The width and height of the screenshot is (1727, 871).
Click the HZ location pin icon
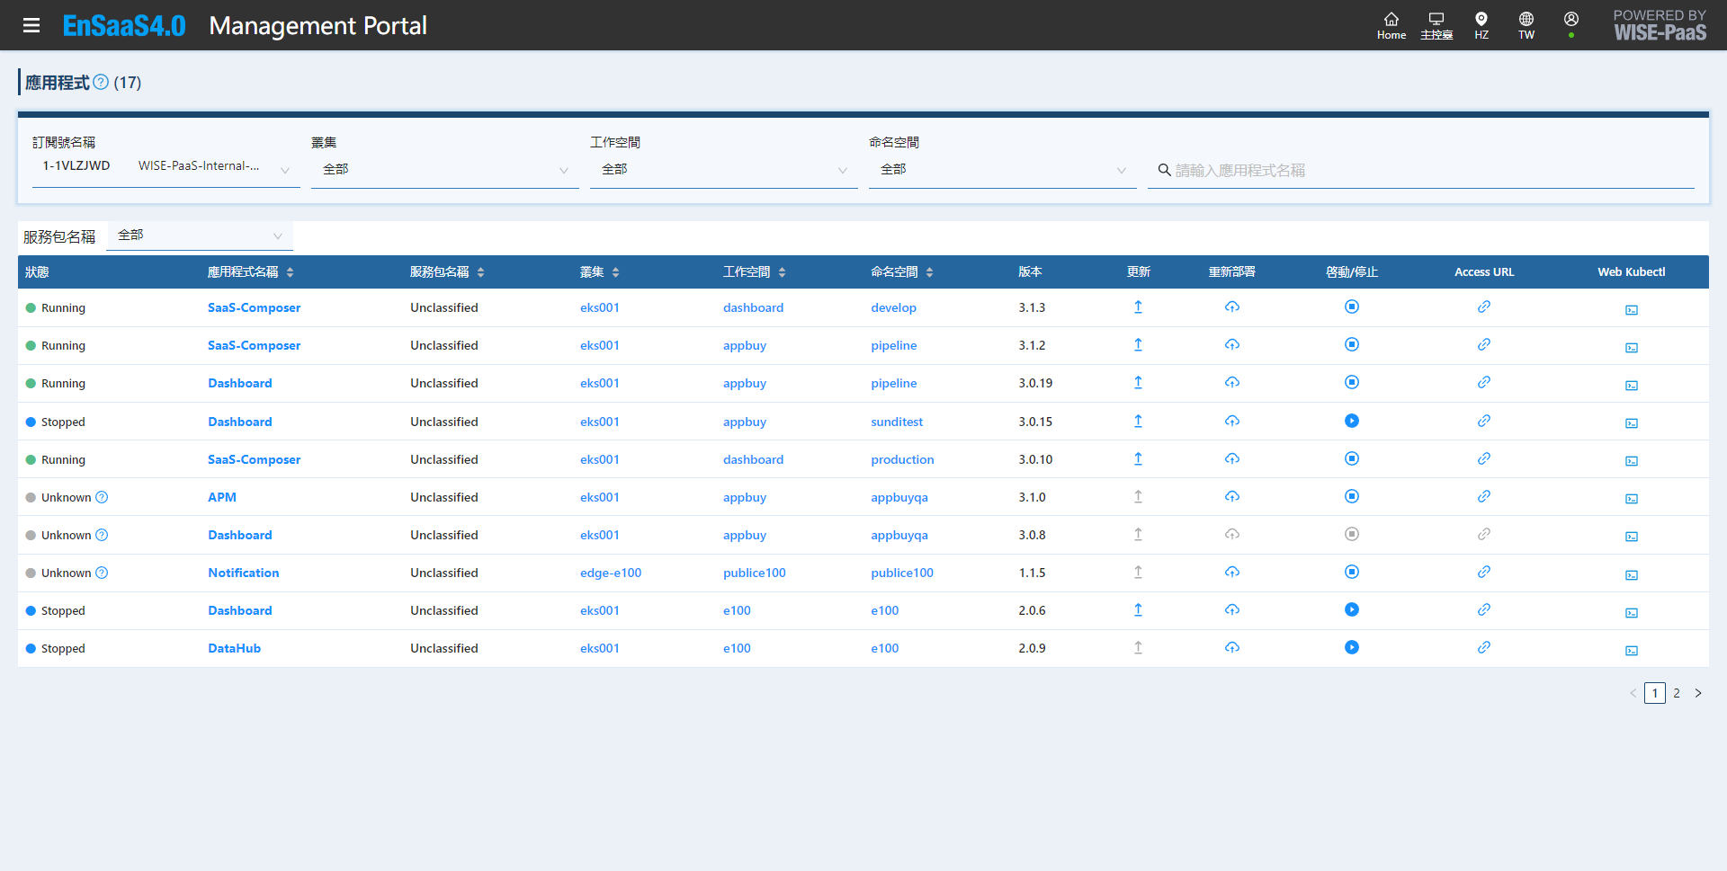coord(1481,25)
